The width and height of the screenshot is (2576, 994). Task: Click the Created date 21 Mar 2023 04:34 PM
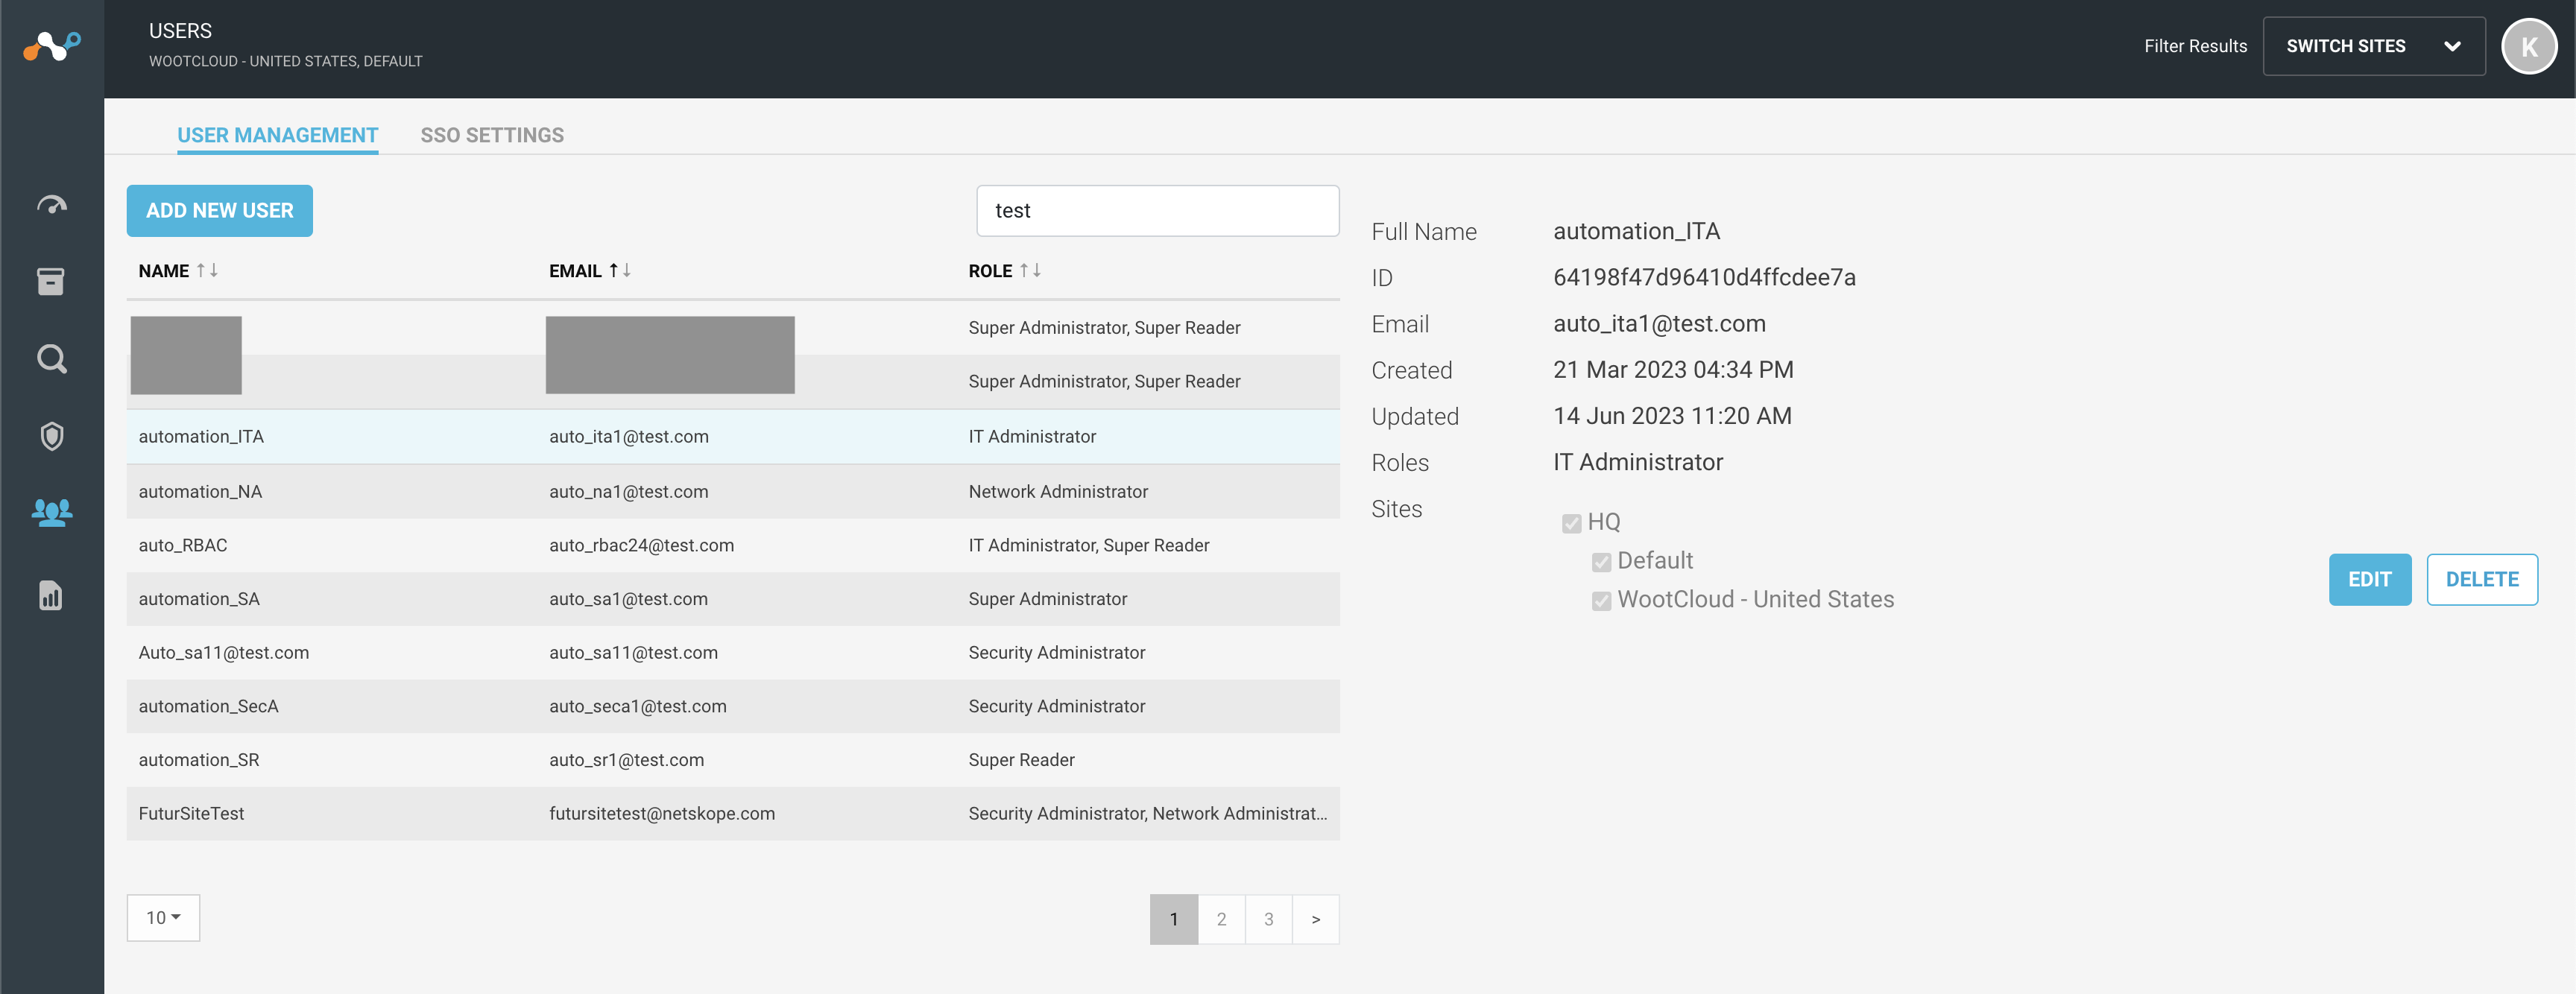click(1673, 370)
